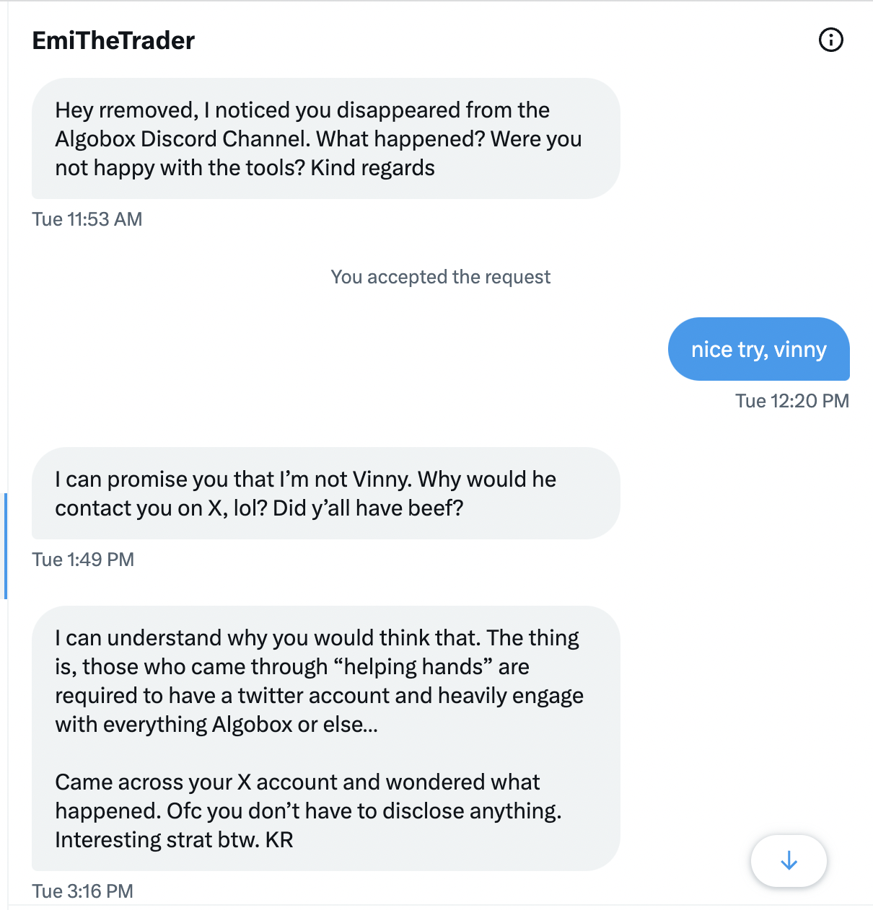873x910 pixels.
Task: Click the message starting 'Hey rremoved, I noticed'
Action: tap(326, 138)
